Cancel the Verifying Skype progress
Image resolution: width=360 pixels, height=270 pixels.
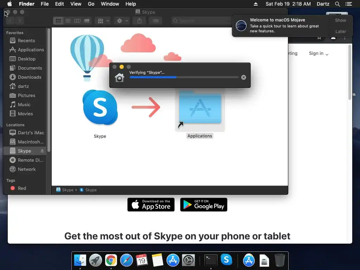244,77
